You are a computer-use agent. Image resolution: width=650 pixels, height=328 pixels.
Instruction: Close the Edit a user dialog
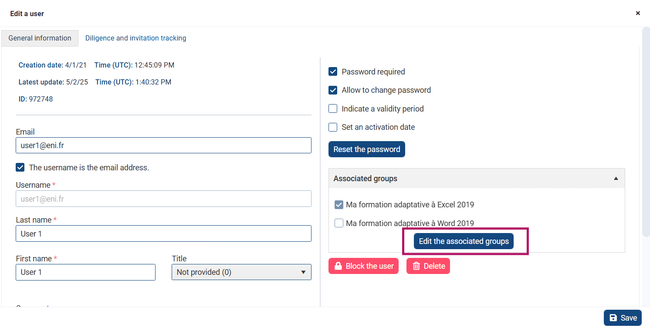point(638,13)
